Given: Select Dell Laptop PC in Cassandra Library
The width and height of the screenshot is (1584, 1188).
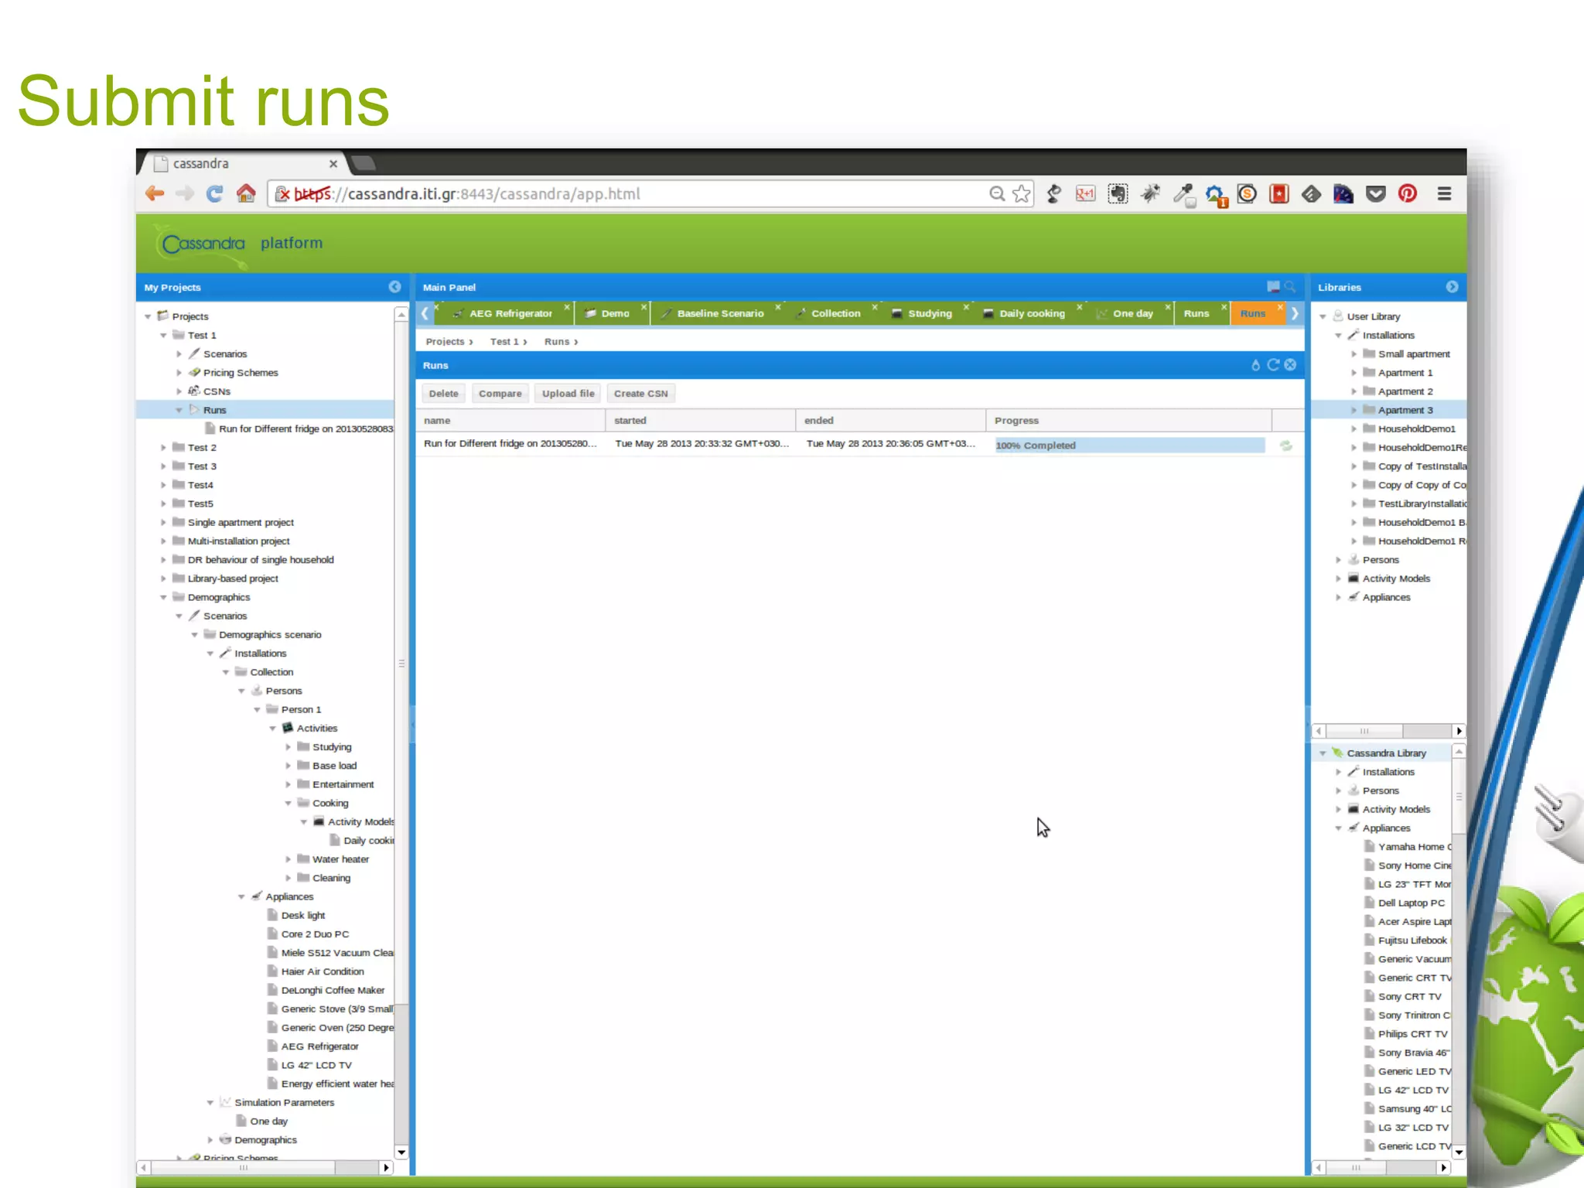Looking at the screenshot, I should pos(1411,903).
